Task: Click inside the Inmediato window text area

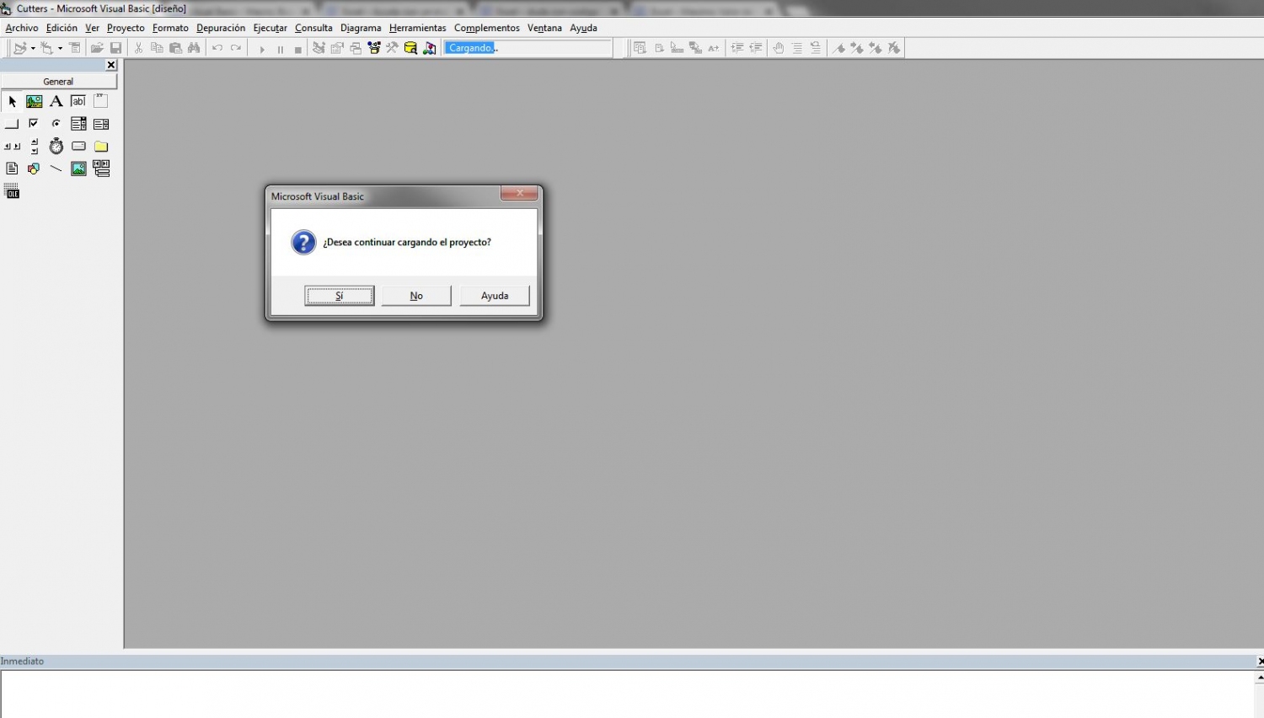Action: click(x=628, y=694)
